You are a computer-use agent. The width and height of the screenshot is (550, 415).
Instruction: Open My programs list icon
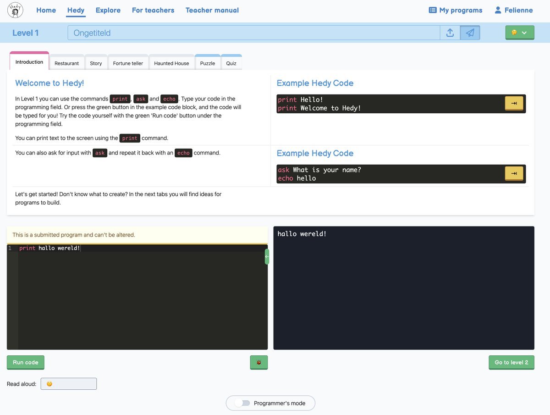(433, 10)
